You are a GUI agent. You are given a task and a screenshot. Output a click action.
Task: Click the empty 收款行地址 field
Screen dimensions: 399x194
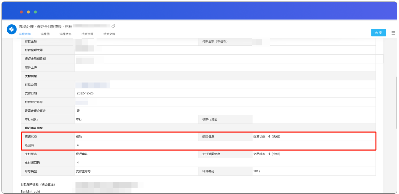click(x=314, y=120)
